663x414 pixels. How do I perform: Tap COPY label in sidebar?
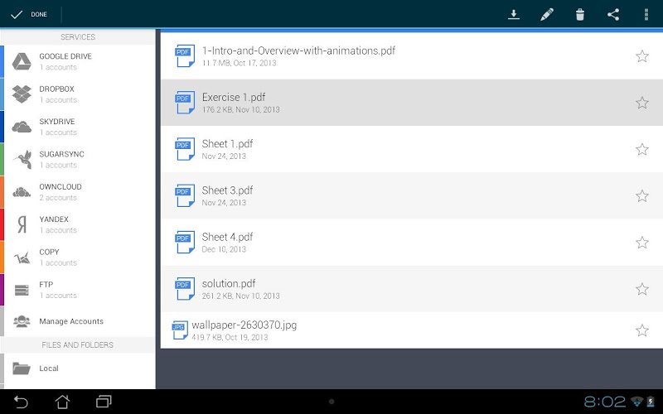coord(49,252)
